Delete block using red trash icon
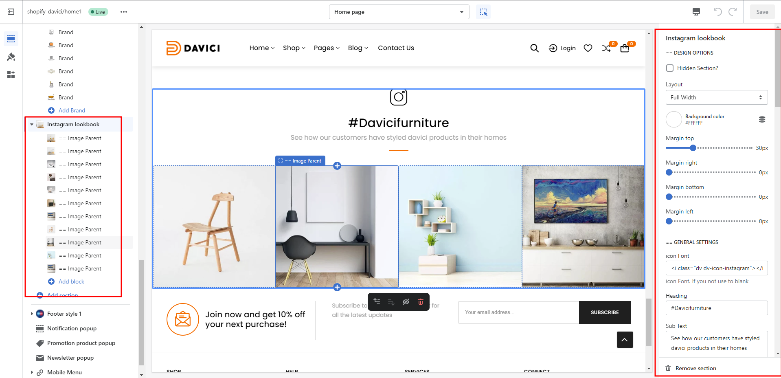This screenshot has width=781, height=378. pos(421,302)
